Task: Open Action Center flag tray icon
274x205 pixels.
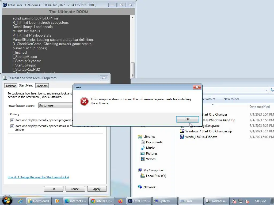Action: (x=234, y=201)
